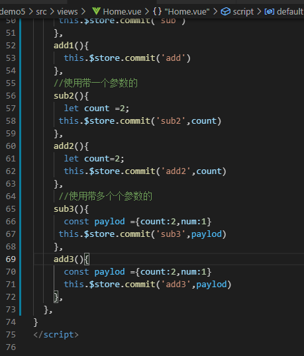The image size is (304, 356).
Task: Click add2(){ method definition
Action: pos(71,146)
